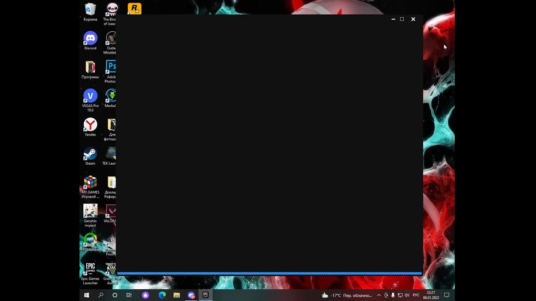Viewport: 536px width, 301px height.
Task: Launch Steam from the desktop
Action: (90, 156)
